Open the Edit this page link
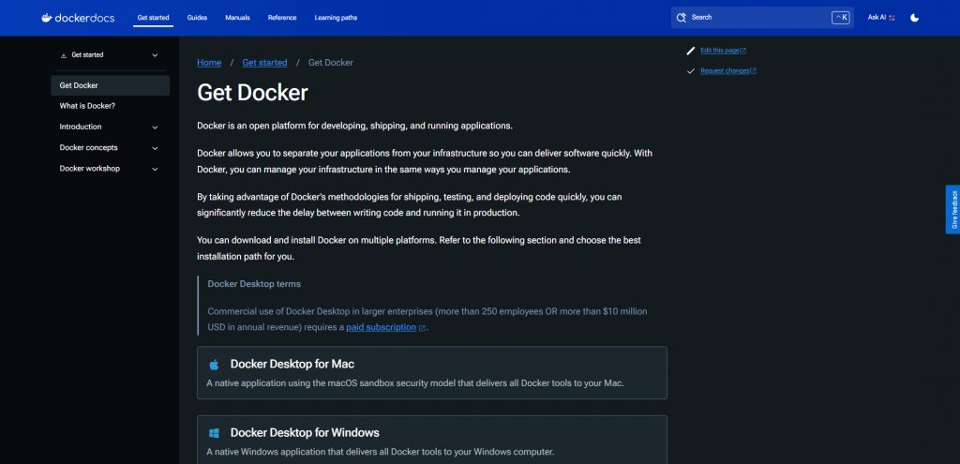 pos(723,51)
